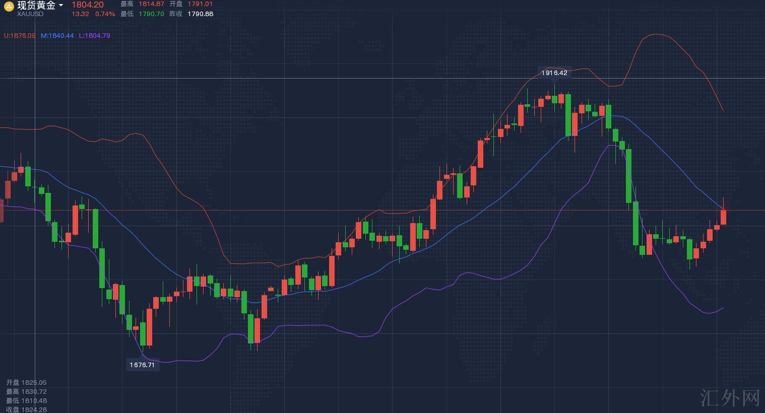
Task: Click the 最高 1830.72 crosshair readout
Action: click(x=26, y=392)
